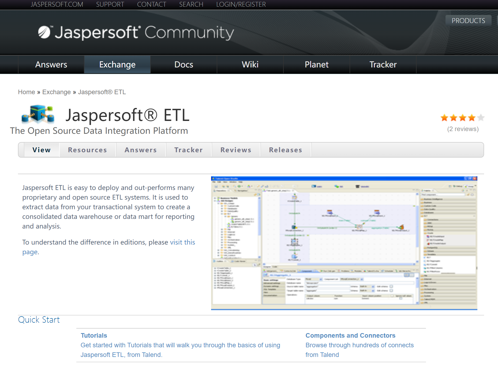Open the LOGIN/REGISTER link
The image size is (498, 381).
tap(241, 5)
